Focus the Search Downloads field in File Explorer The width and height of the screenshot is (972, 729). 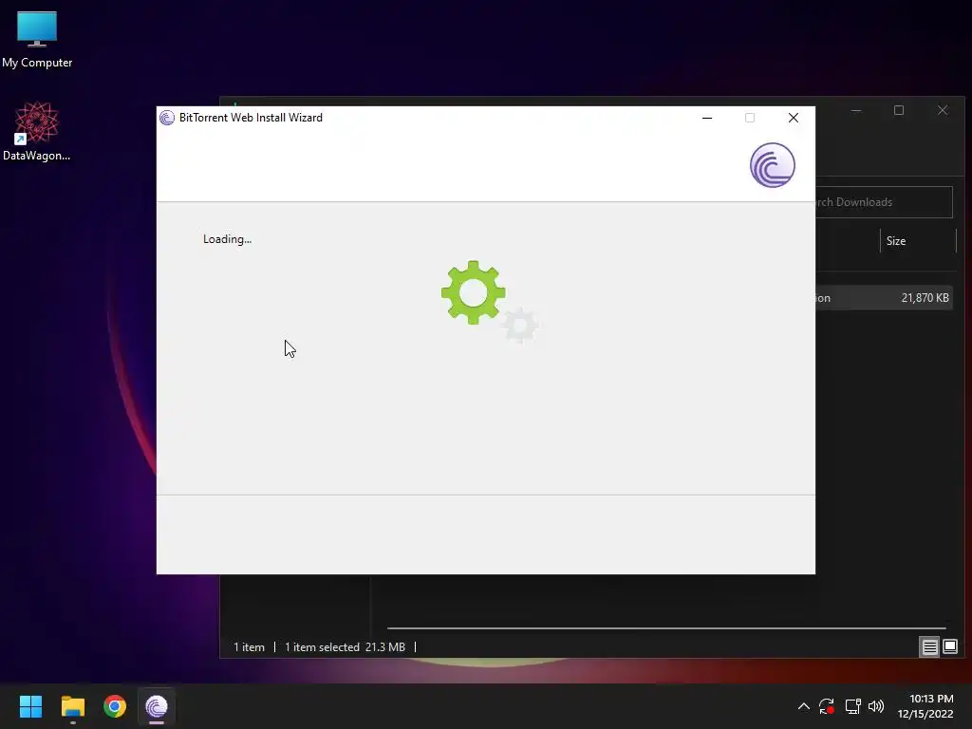(884, 202)
